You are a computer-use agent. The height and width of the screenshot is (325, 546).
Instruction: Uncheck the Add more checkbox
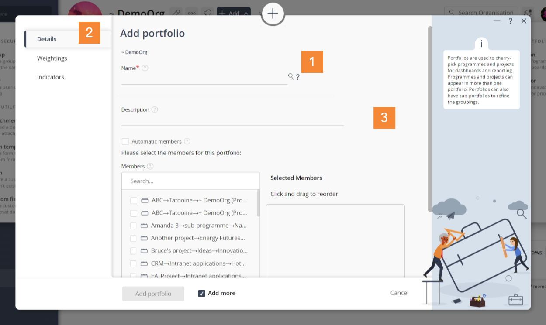(x=202, y=293)
